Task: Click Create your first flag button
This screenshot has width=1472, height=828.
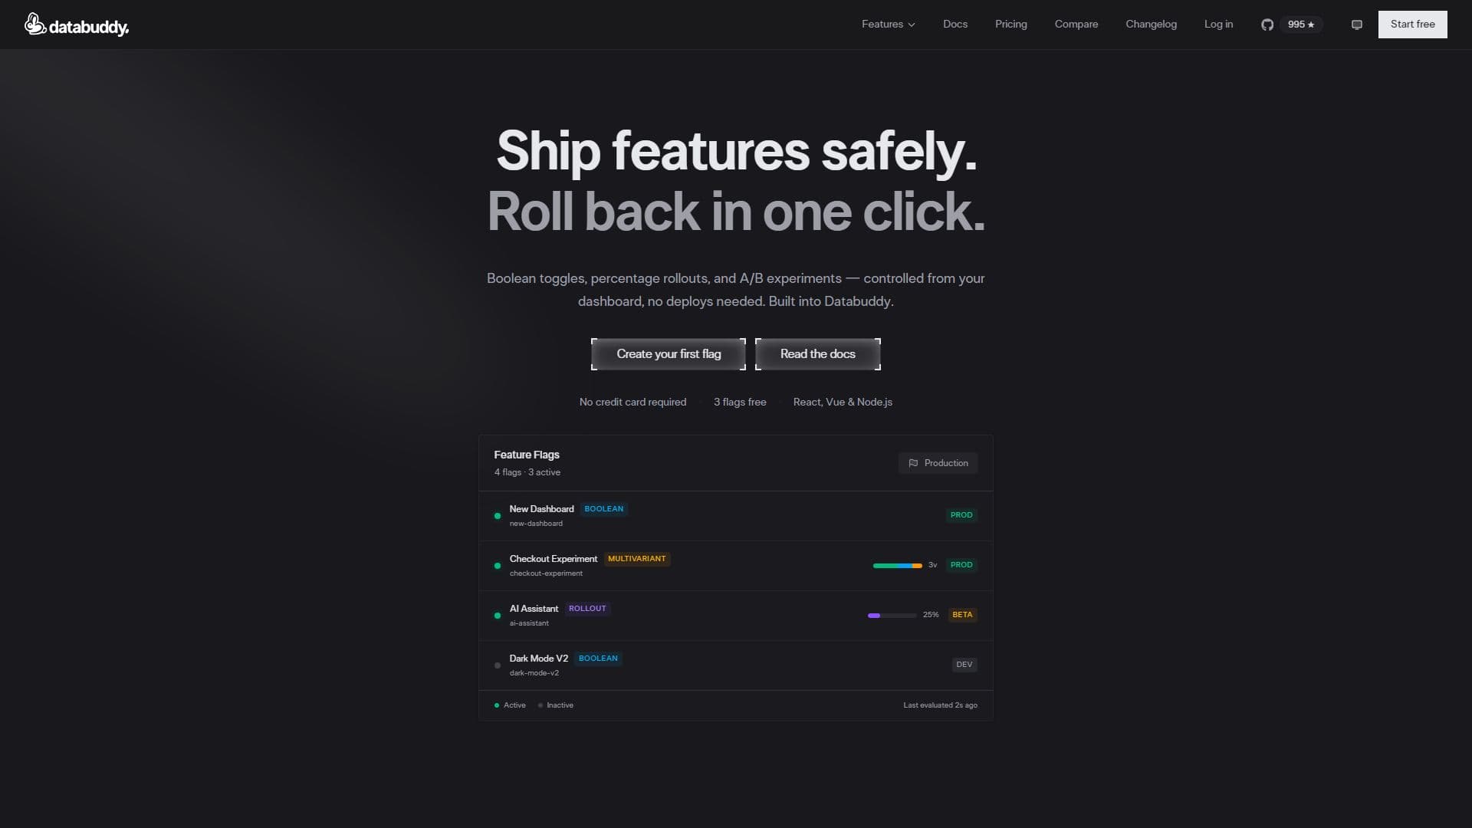Action: (669, 354)
